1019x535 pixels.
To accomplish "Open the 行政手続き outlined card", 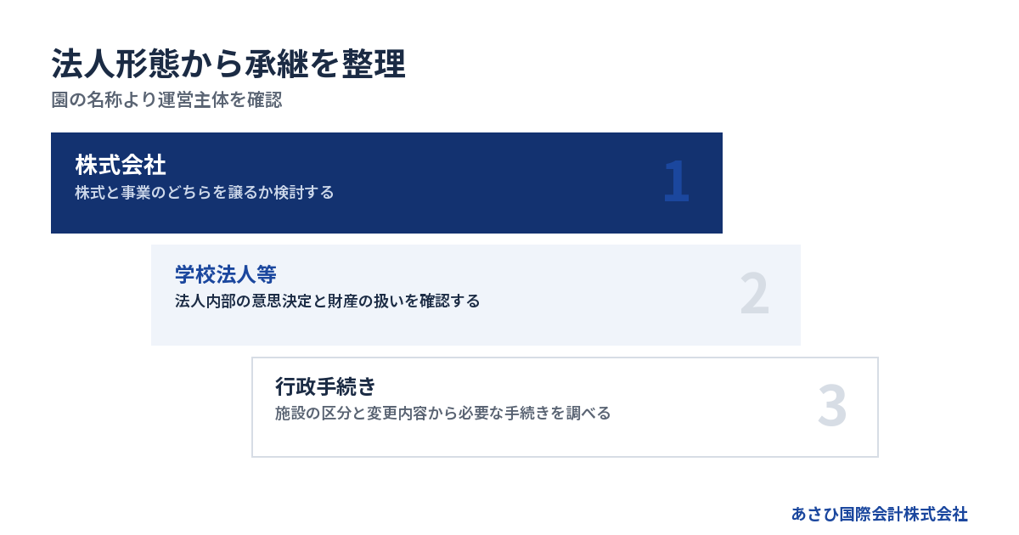I will click(x=565, y=407).
